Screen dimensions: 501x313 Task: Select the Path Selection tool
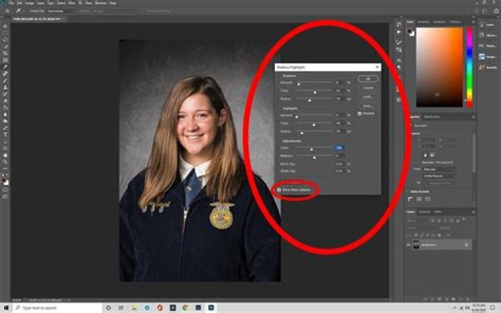click(6, 141)
